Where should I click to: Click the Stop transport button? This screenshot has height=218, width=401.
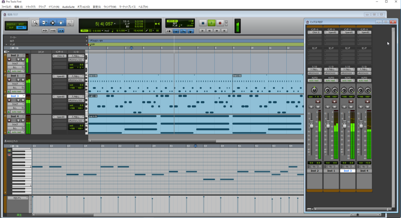click(203, 23)
